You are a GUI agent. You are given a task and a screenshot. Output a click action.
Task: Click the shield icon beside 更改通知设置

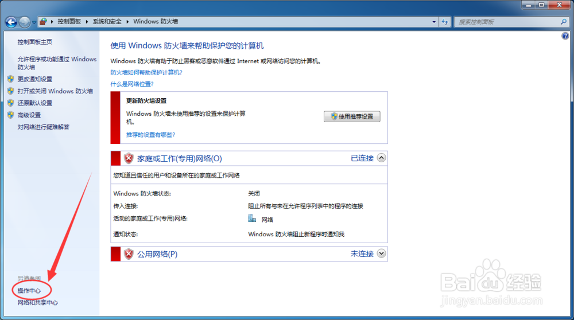(10, 79)
